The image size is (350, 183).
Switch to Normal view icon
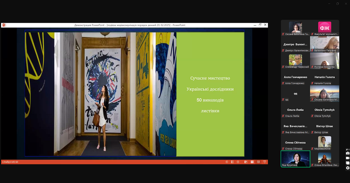(246, 162)
